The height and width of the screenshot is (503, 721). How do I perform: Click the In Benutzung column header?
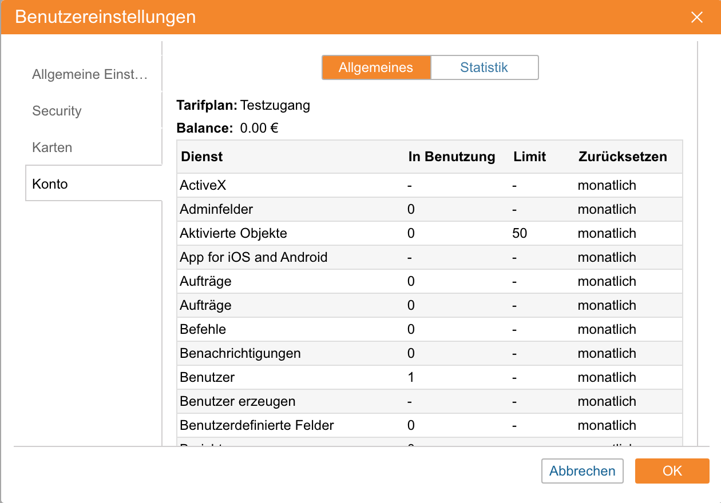[451, 157]
